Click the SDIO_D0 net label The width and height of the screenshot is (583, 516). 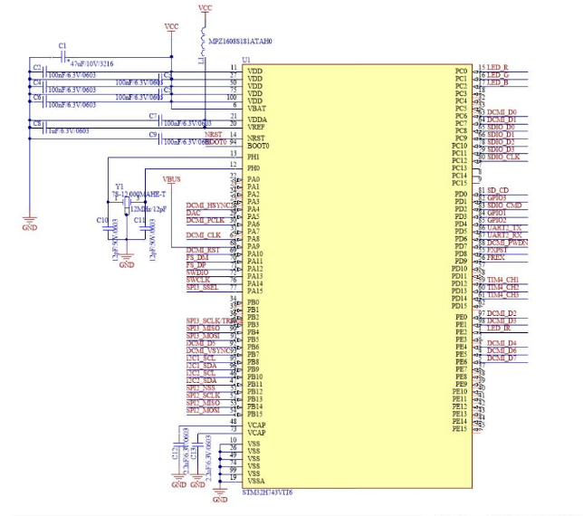pos(501,127)
